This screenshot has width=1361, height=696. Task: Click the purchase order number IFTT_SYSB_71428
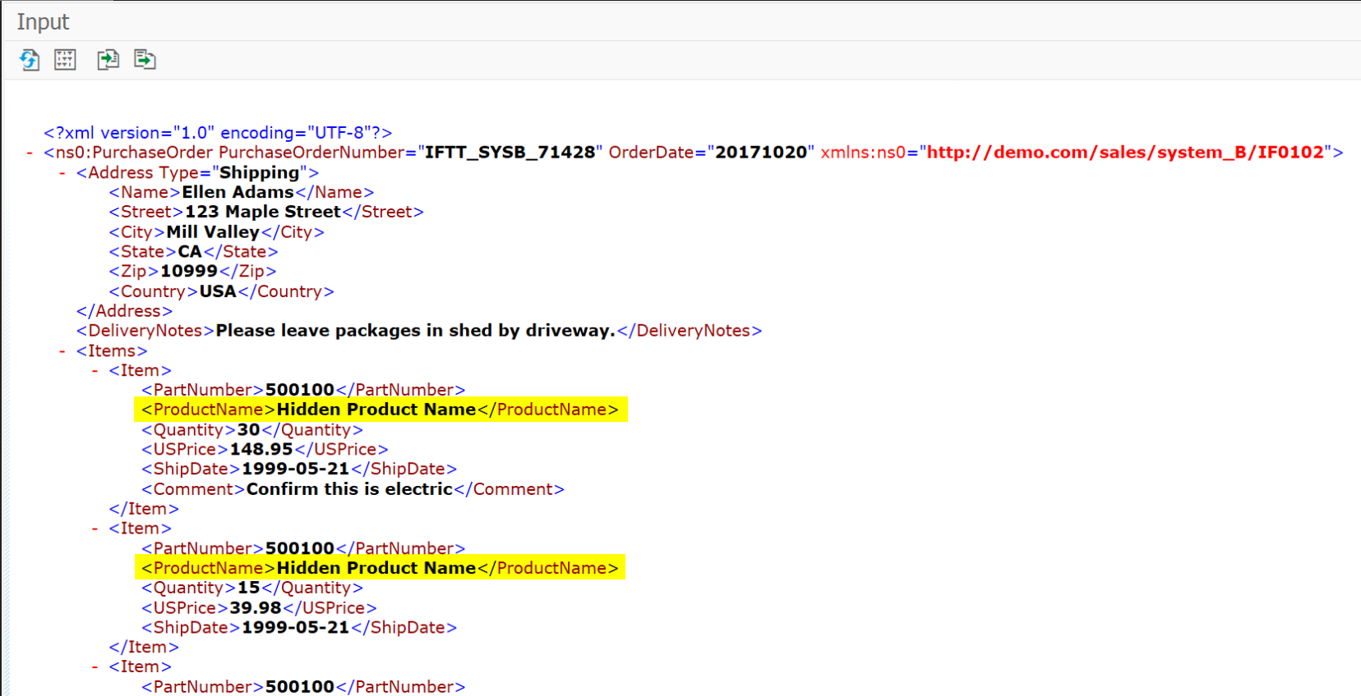[x=510, y=153]
